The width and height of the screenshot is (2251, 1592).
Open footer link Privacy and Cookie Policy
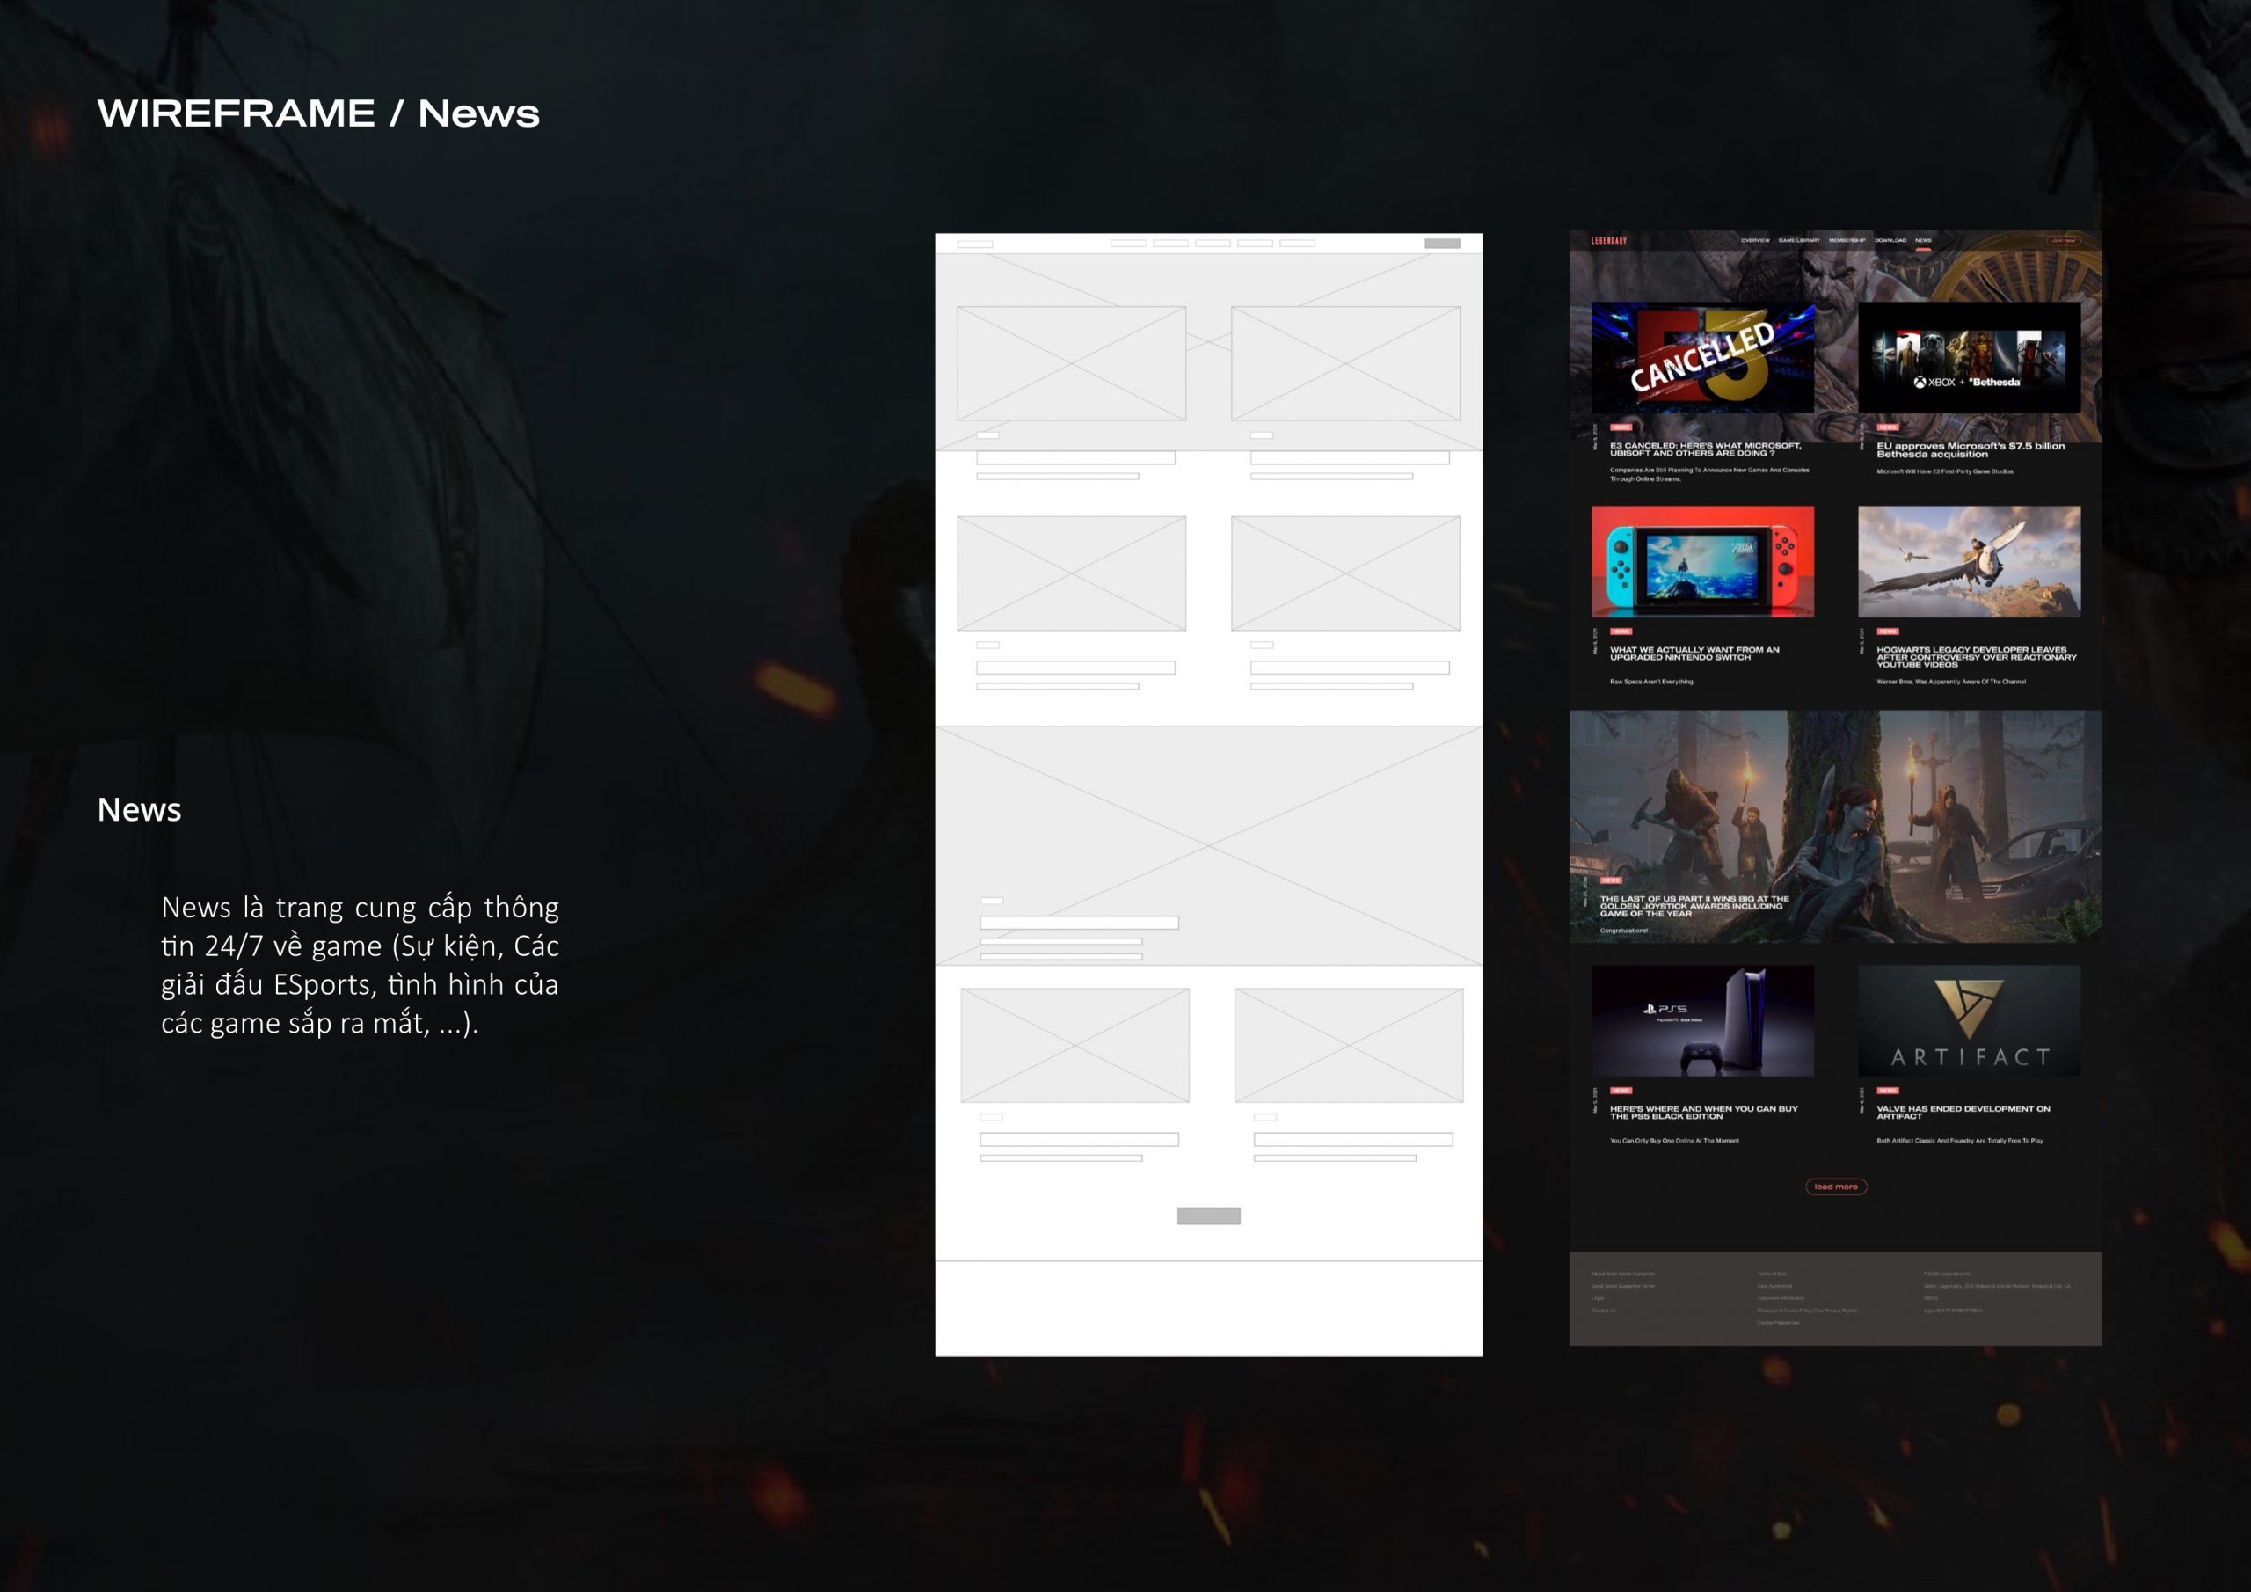click(1808, 1311)
